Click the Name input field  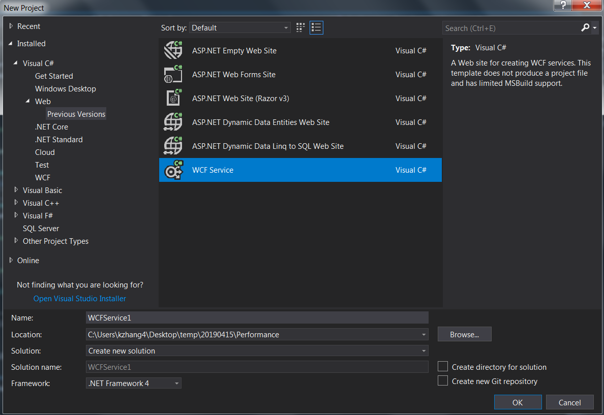click(257, 317)
